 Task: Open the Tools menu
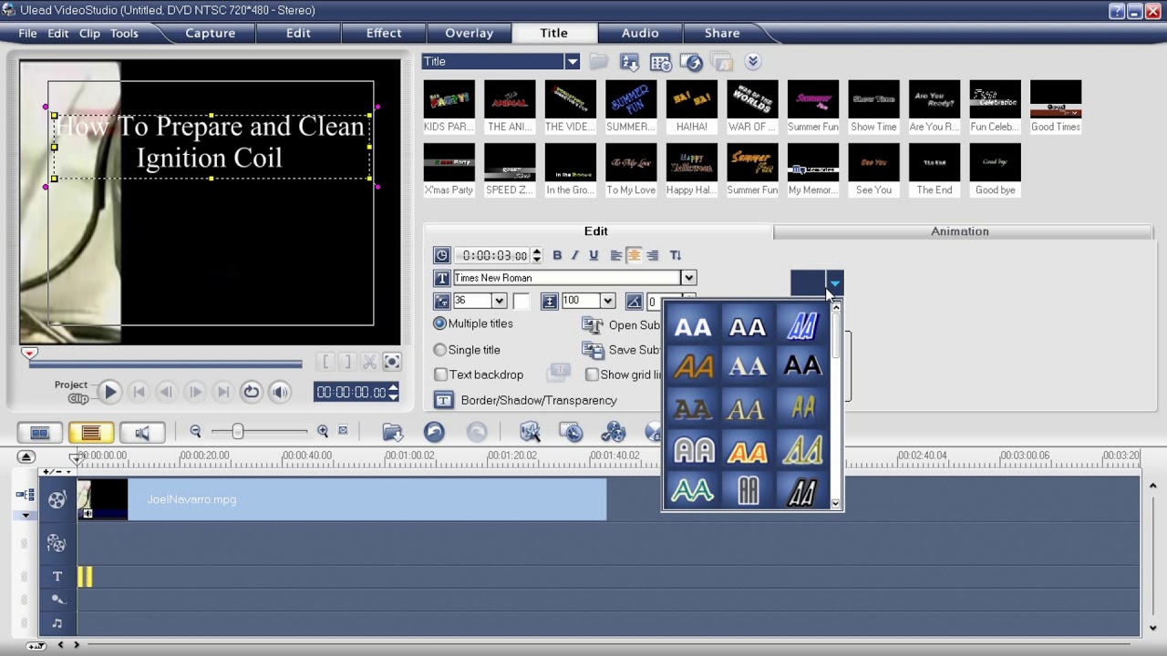(x=124, y=33)
